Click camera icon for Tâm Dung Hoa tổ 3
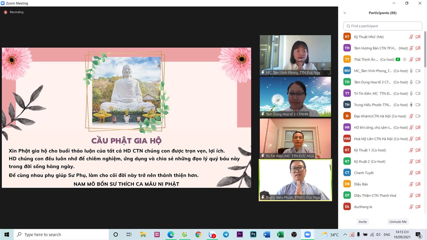 pos(418,82)
